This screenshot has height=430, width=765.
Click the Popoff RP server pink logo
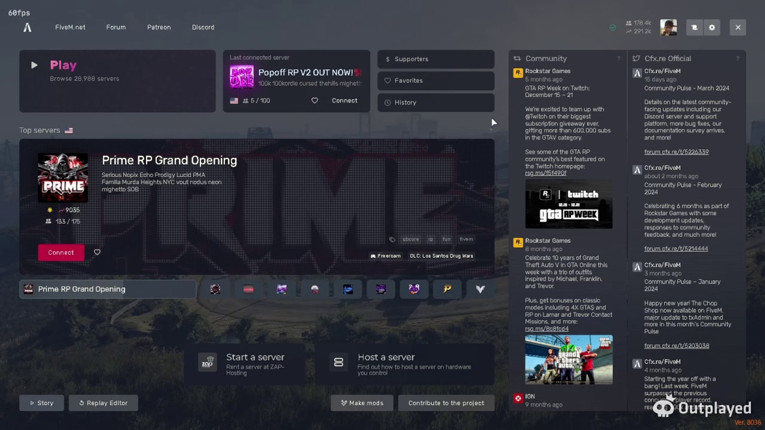pos(241,77)
